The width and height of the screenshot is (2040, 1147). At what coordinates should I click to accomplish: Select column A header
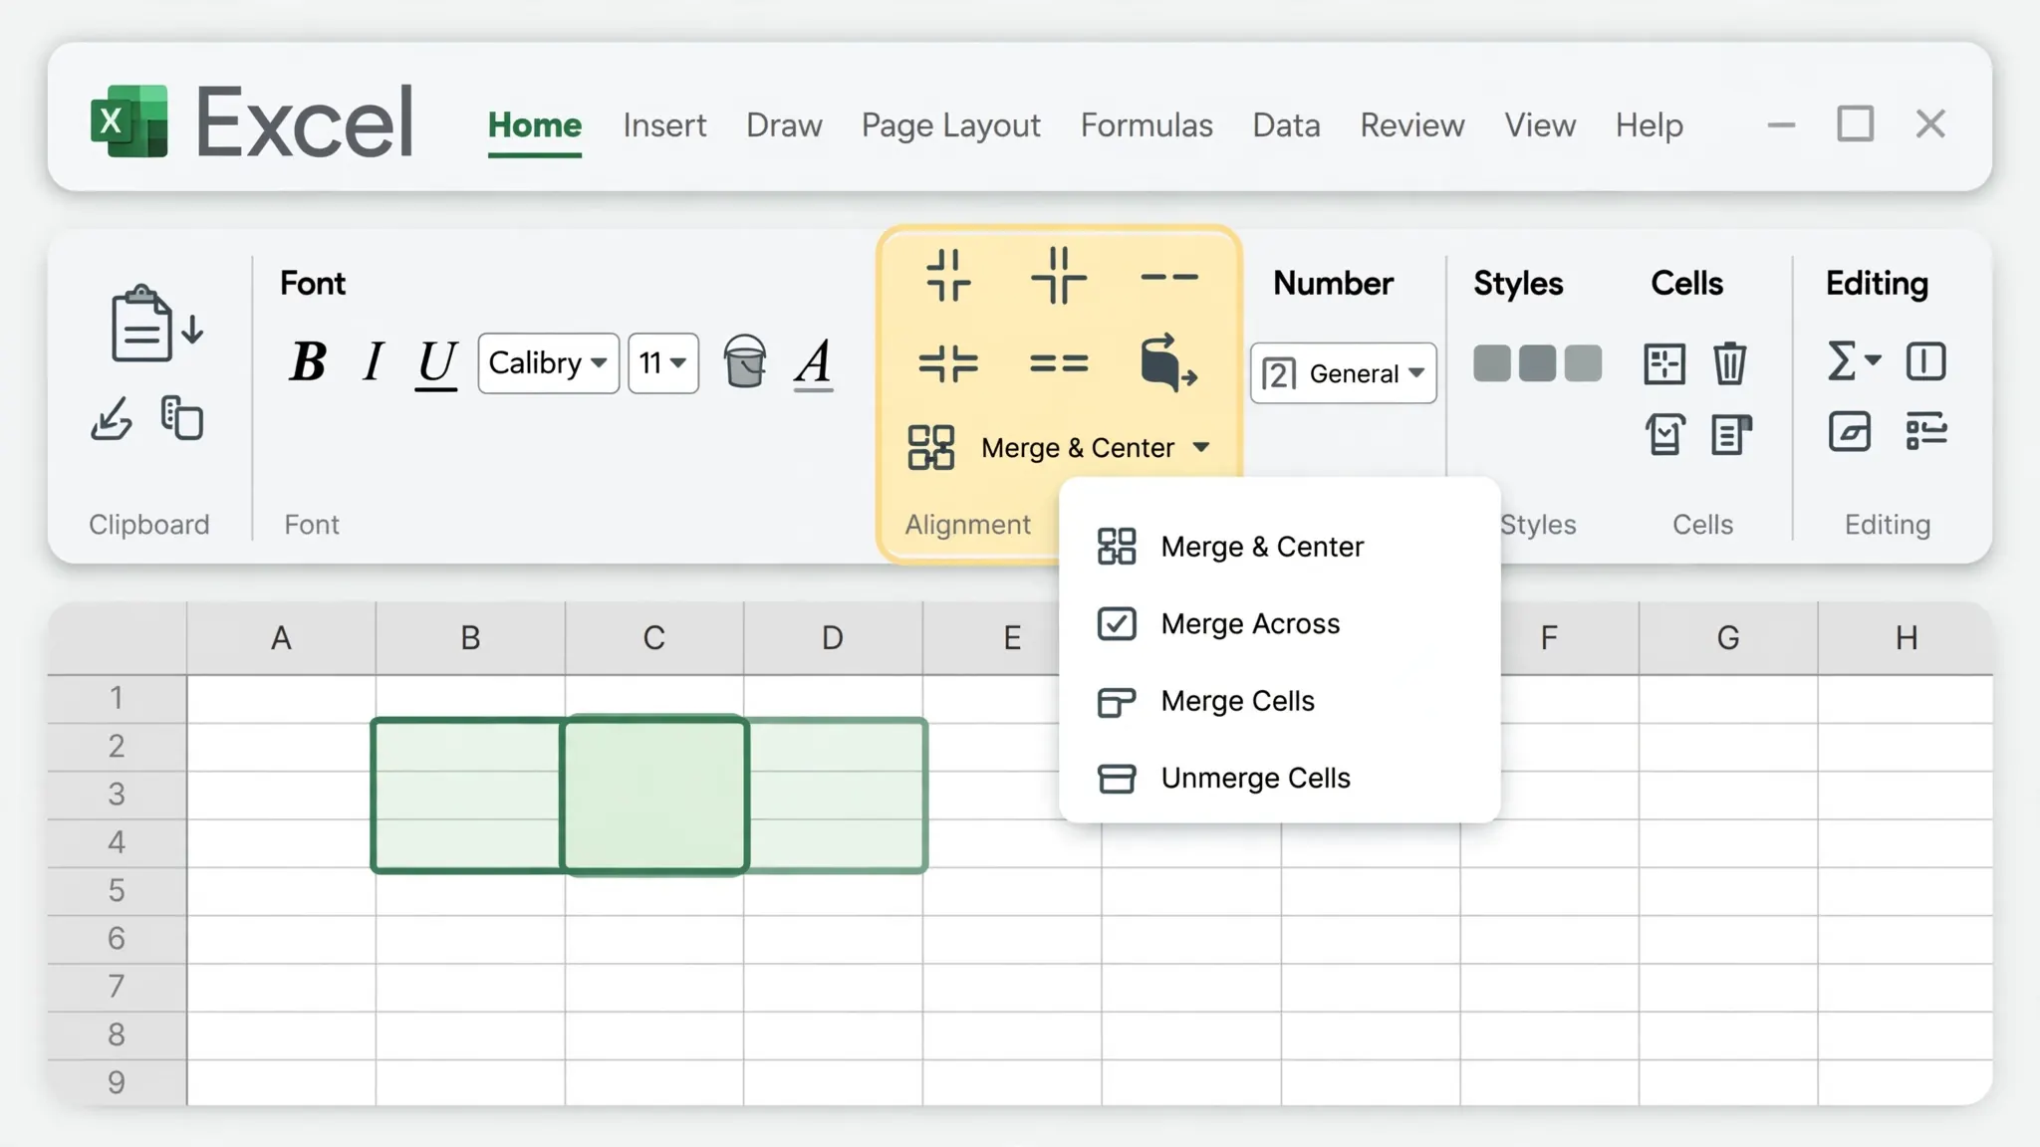(281, 638)
